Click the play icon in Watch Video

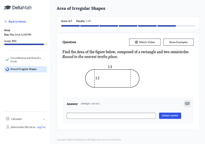136,42
